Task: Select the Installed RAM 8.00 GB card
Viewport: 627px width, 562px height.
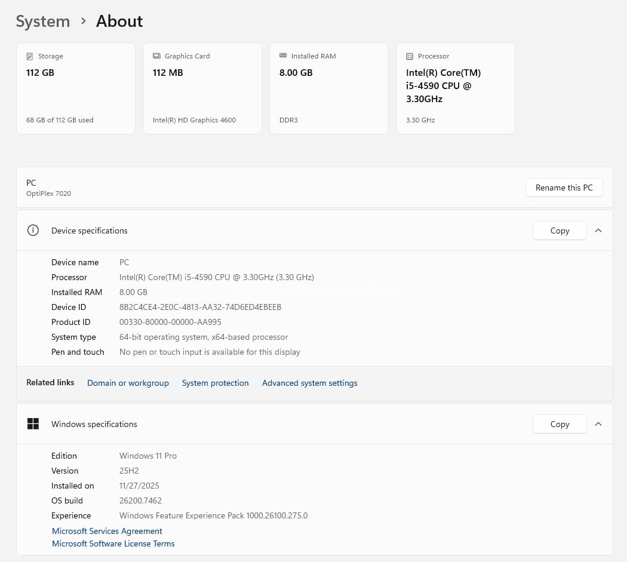Action: click(329, 88)
